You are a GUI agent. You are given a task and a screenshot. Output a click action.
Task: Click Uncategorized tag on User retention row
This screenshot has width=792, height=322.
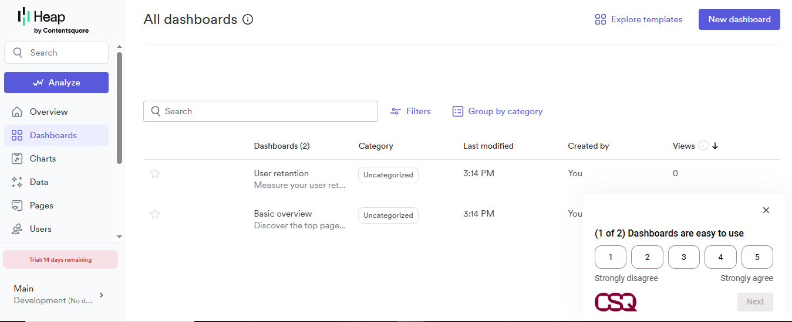(x=388, y=175)
